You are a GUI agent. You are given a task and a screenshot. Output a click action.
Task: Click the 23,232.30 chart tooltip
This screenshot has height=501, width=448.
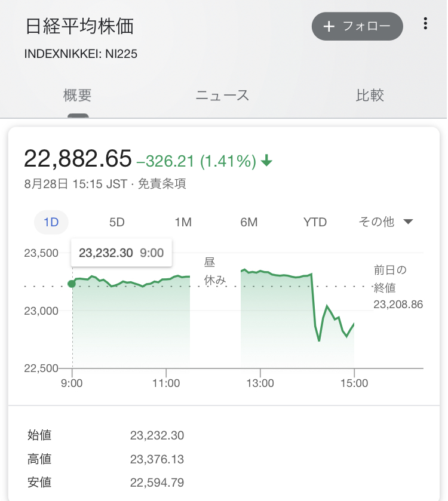(121, 253)
